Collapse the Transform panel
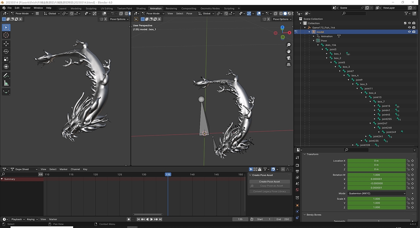420x228 pixels. point(304,154)
